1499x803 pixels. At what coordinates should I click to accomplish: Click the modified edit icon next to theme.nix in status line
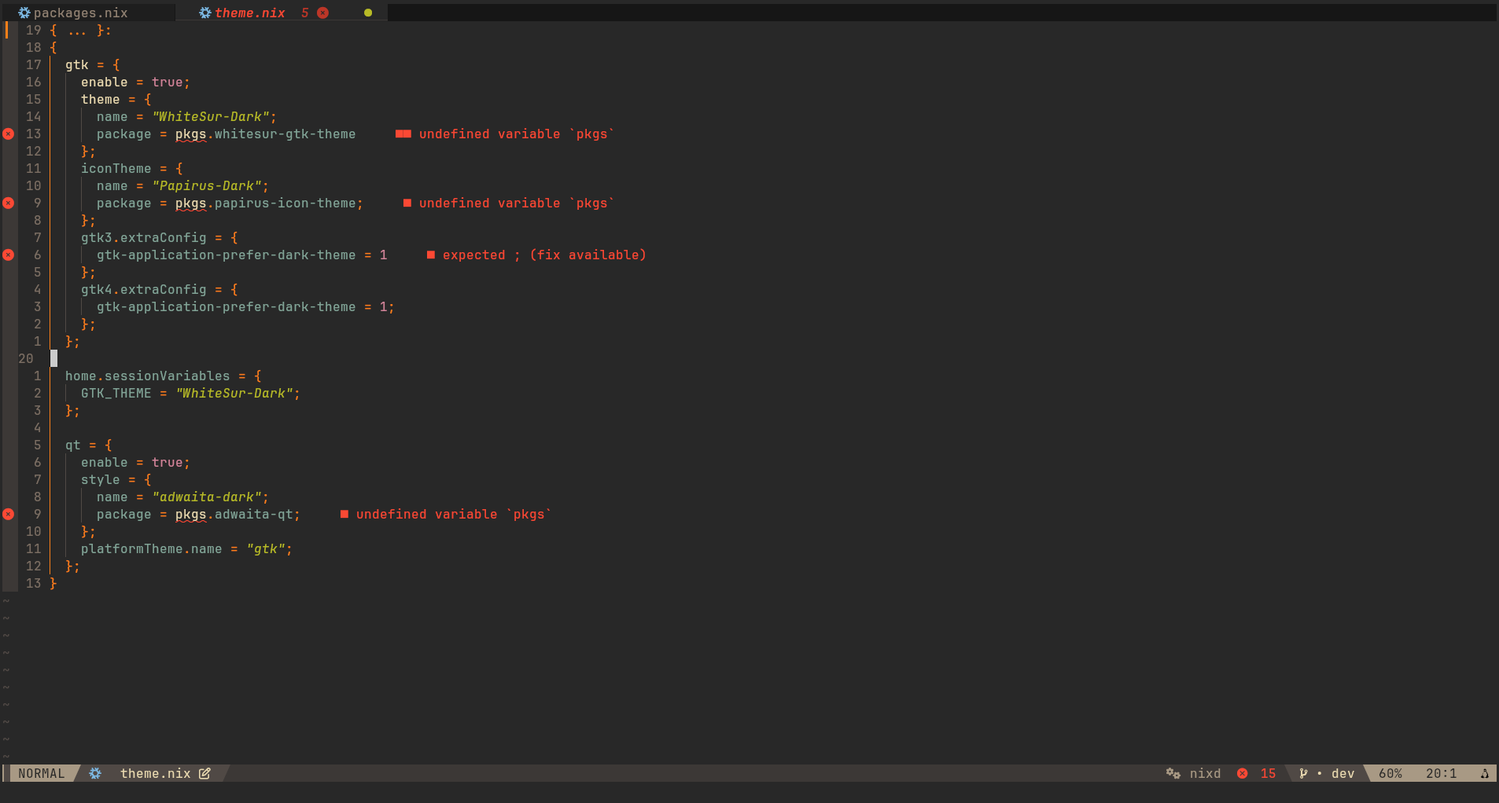click(x=204, y=773)
